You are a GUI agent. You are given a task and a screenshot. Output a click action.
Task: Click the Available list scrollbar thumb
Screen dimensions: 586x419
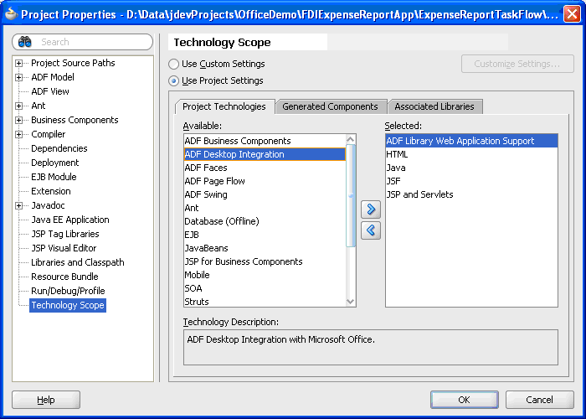tap(351, 195)
